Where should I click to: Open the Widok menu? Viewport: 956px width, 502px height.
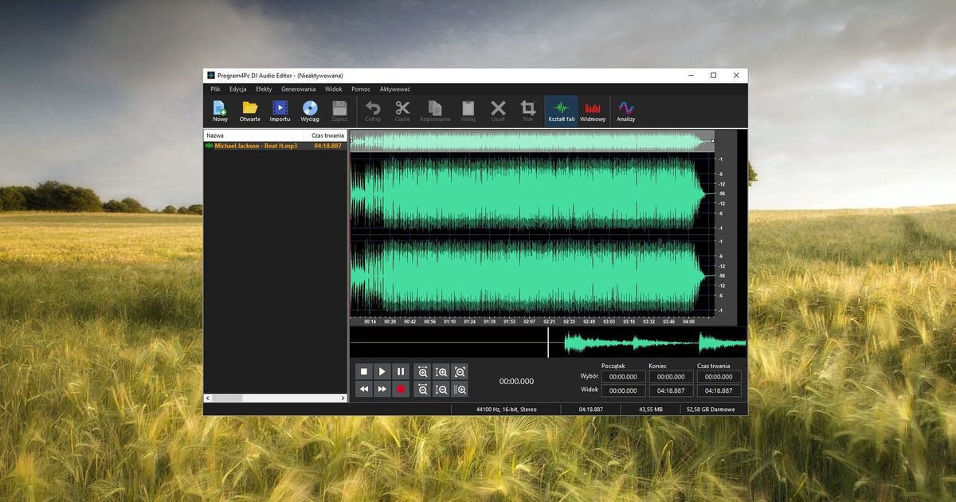(x=333, y=88)
